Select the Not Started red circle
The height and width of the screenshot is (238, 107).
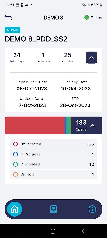[x=15, y=144]
